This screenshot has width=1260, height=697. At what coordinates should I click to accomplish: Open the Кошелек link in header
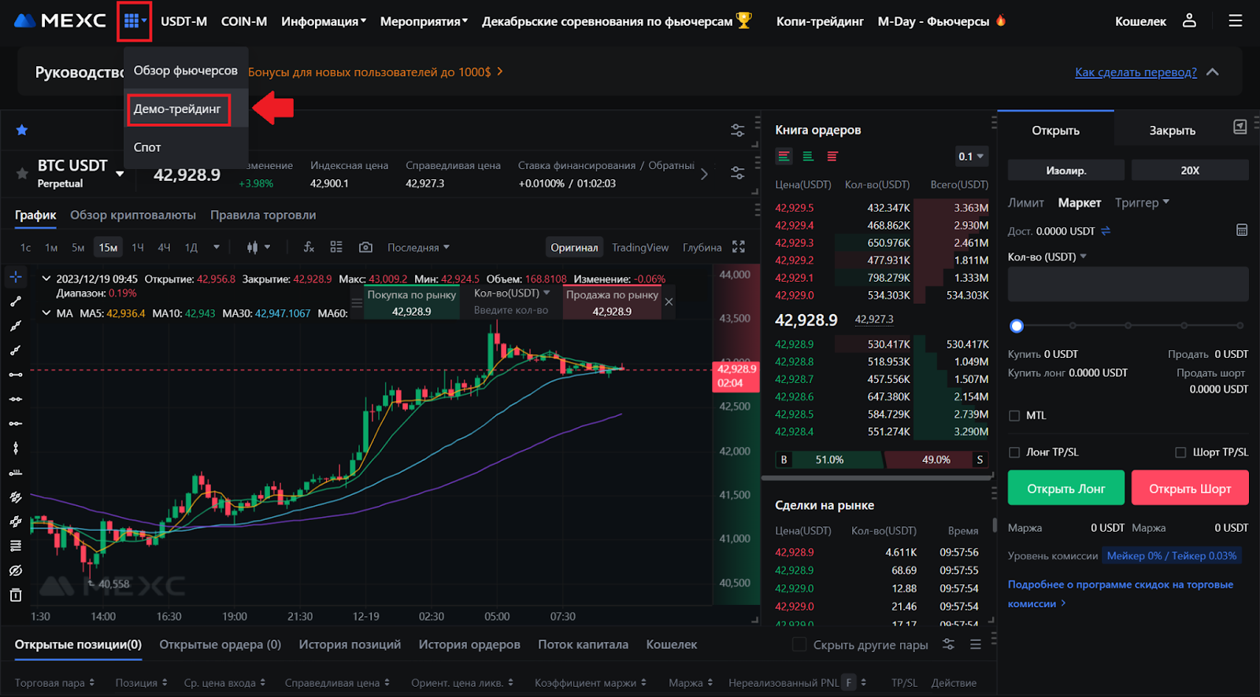coord(1140,21)
